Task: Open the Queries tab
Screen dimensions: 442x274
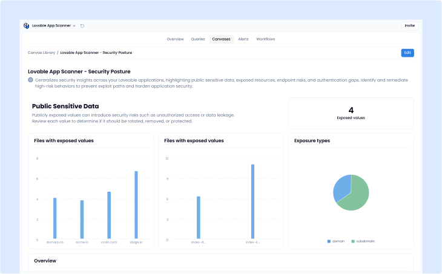Action: coord(198,39)
